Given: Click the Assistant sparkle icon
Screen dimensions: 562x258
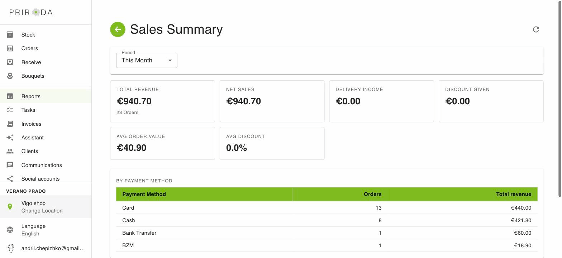Looking at the screenshot, I should 10,138.
